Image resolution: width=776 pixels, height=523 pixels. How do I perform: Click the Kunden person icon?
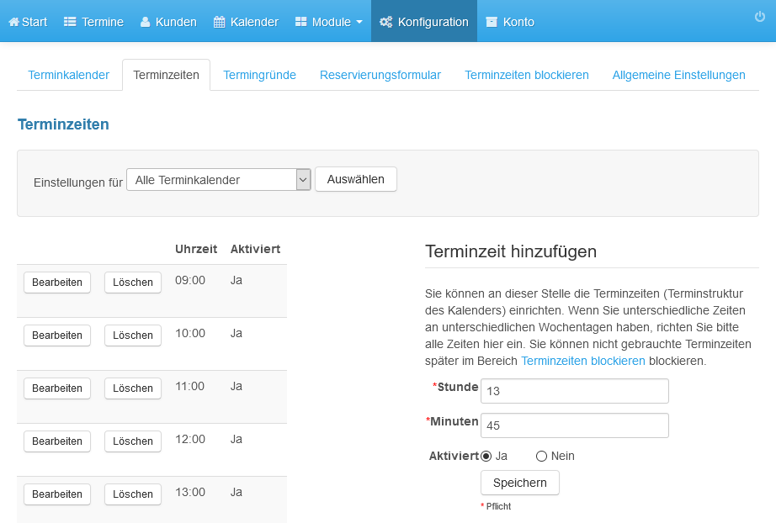click(145, 22)
